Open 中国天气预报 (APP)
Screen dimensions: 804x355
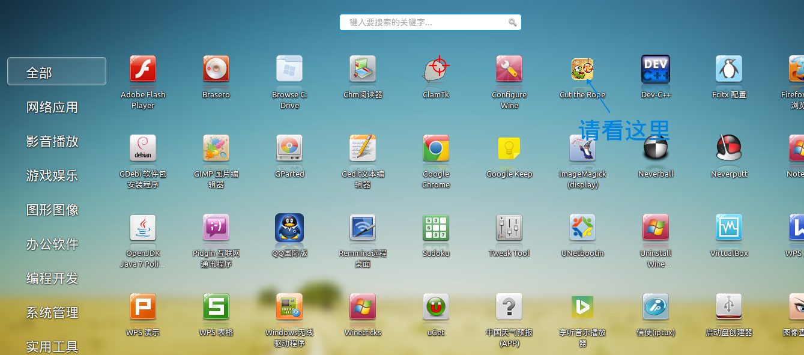point(509,306)
